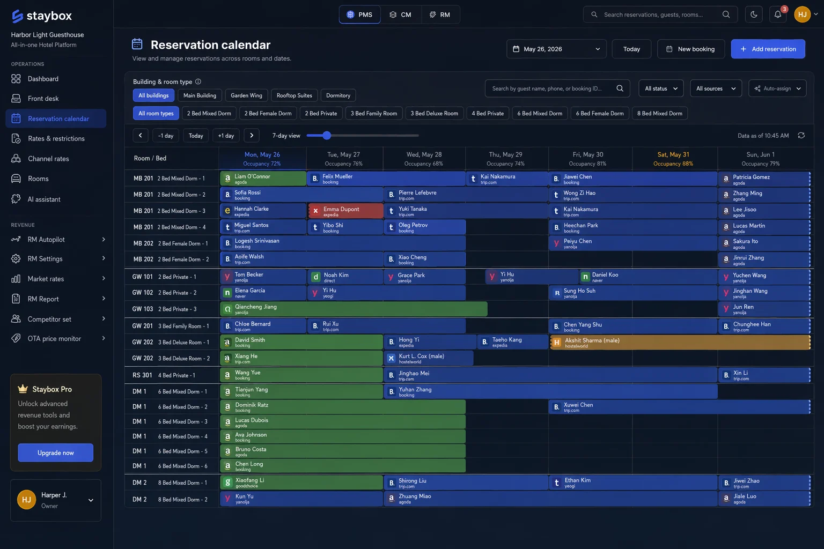Click the Add reservation button
Screen dimensions: 824x549
pos(768,49)
